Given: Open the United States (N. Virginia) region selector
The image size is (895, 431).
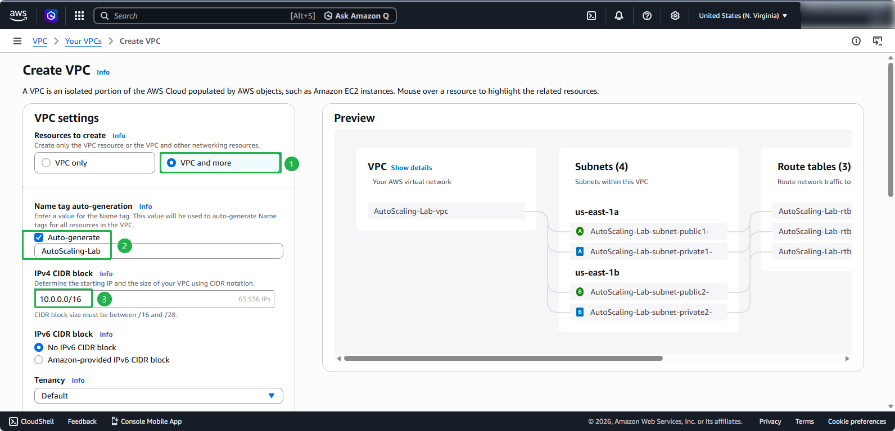Looking at the screenshot, I should [743, 16].
